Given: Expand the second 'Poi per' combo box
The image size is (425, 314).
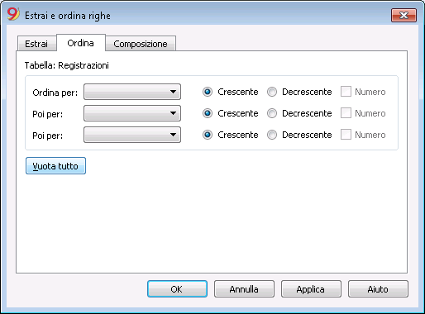Looking at the screenshot, I should click(132, 135).
